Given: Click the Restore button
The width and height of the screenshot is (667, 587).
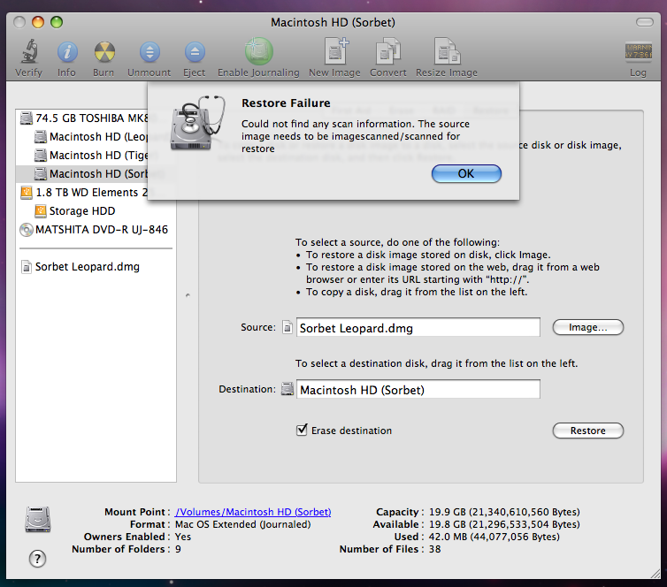Looking at the screenshot, I should (x=588, y=431).
